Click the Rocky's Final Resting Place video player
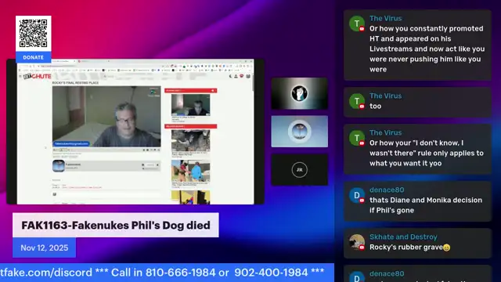This screenshot has height=282, width=501. tap(106, 117)
